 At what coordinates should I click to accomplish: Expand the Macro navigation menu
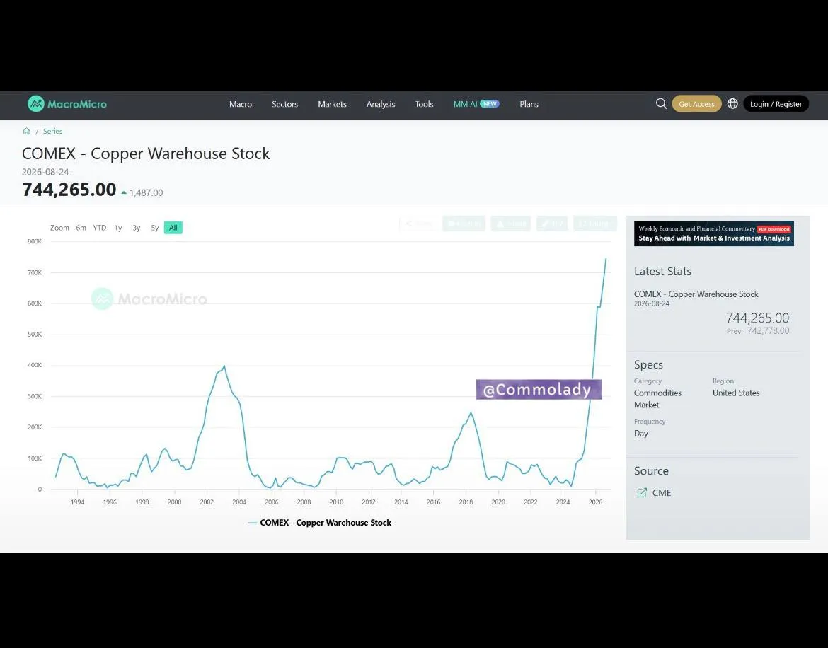(241, 104)
